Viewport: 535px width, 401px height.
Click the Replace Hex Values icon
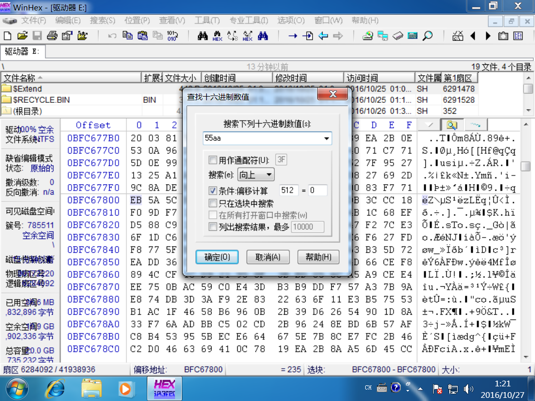pos(247,36)
